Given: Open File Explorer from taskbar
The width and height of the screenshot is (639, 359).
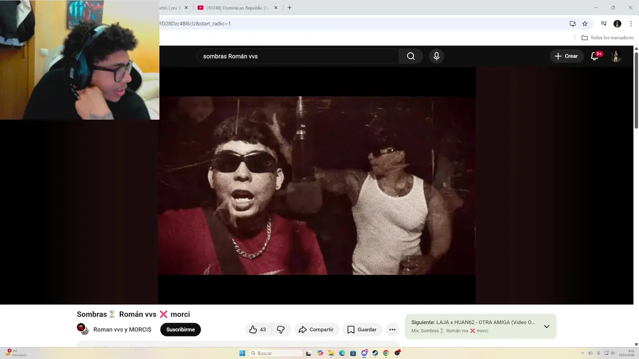Looking at the screenshot, I should point(331,353).
